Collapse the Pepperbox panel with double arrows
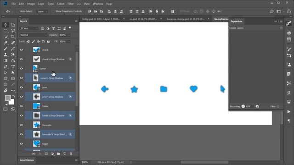The height and width of the screenshot is (165, 294). [x=276, y=22]
